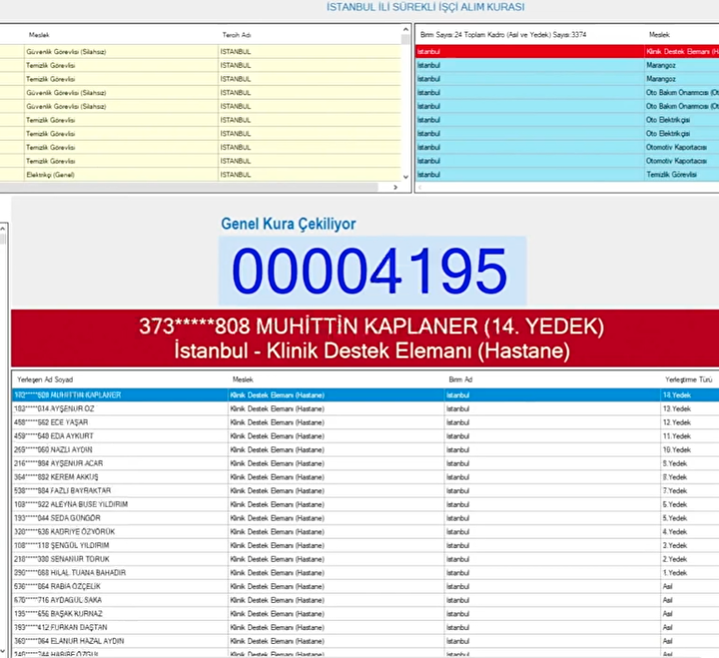Click the Klinik Destek Elemanı cell in the SEDA GÜNGÖR row
This screenshot has width=719, height=658.
tap(337, 518)
